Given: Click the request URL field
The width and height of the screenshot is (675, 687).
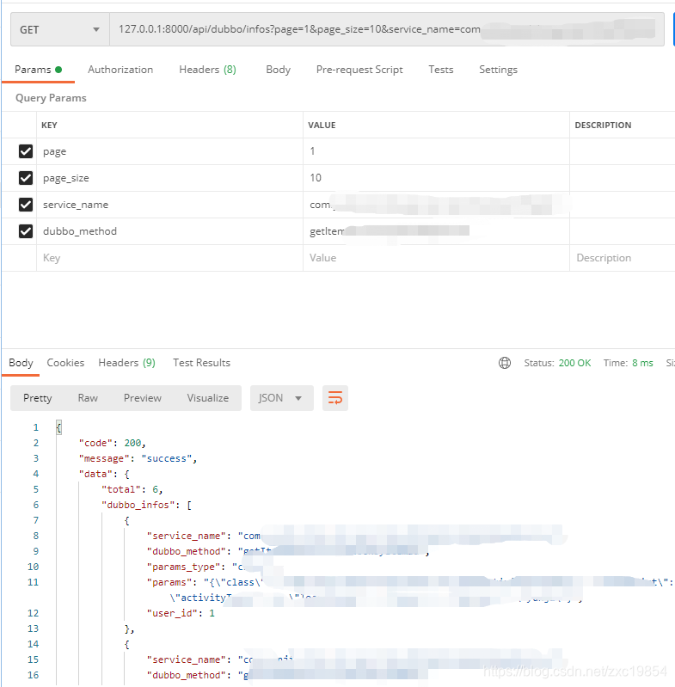Looking at the screenshot, I should tap(386, 29).
